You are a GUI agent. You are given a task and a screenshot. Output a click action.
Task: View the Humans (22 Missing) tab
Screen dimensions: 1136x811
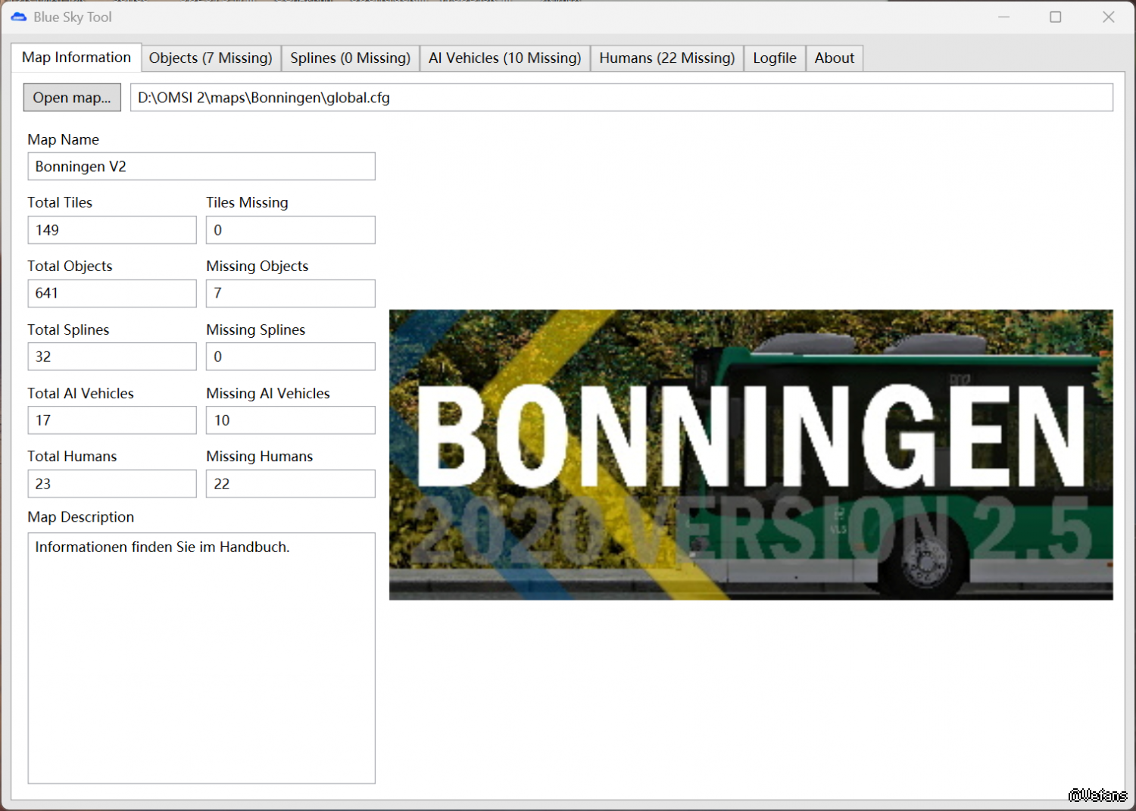point(666,58)
